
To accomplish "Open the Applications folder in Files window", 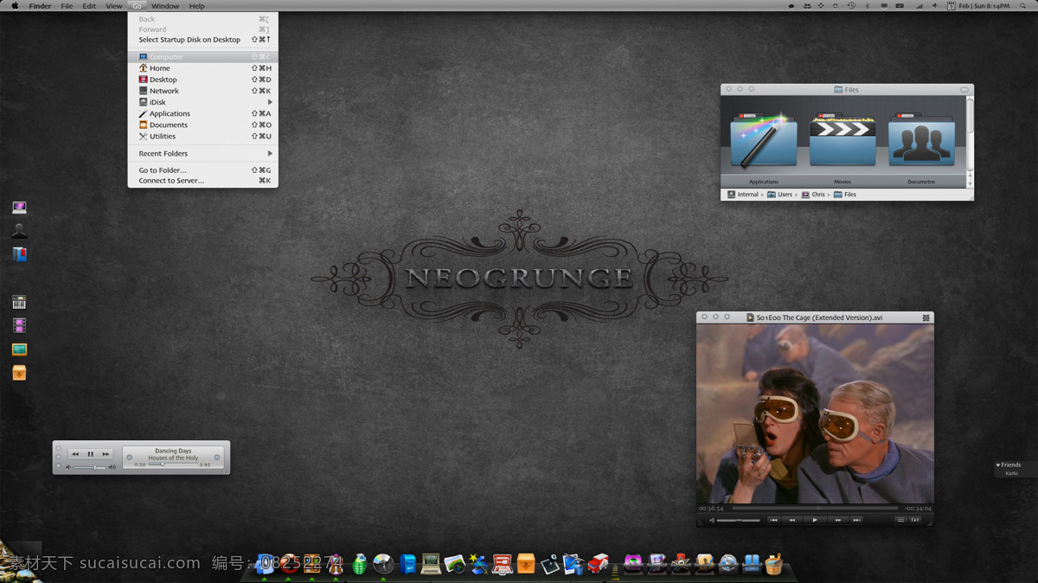I will coord(763,140).
